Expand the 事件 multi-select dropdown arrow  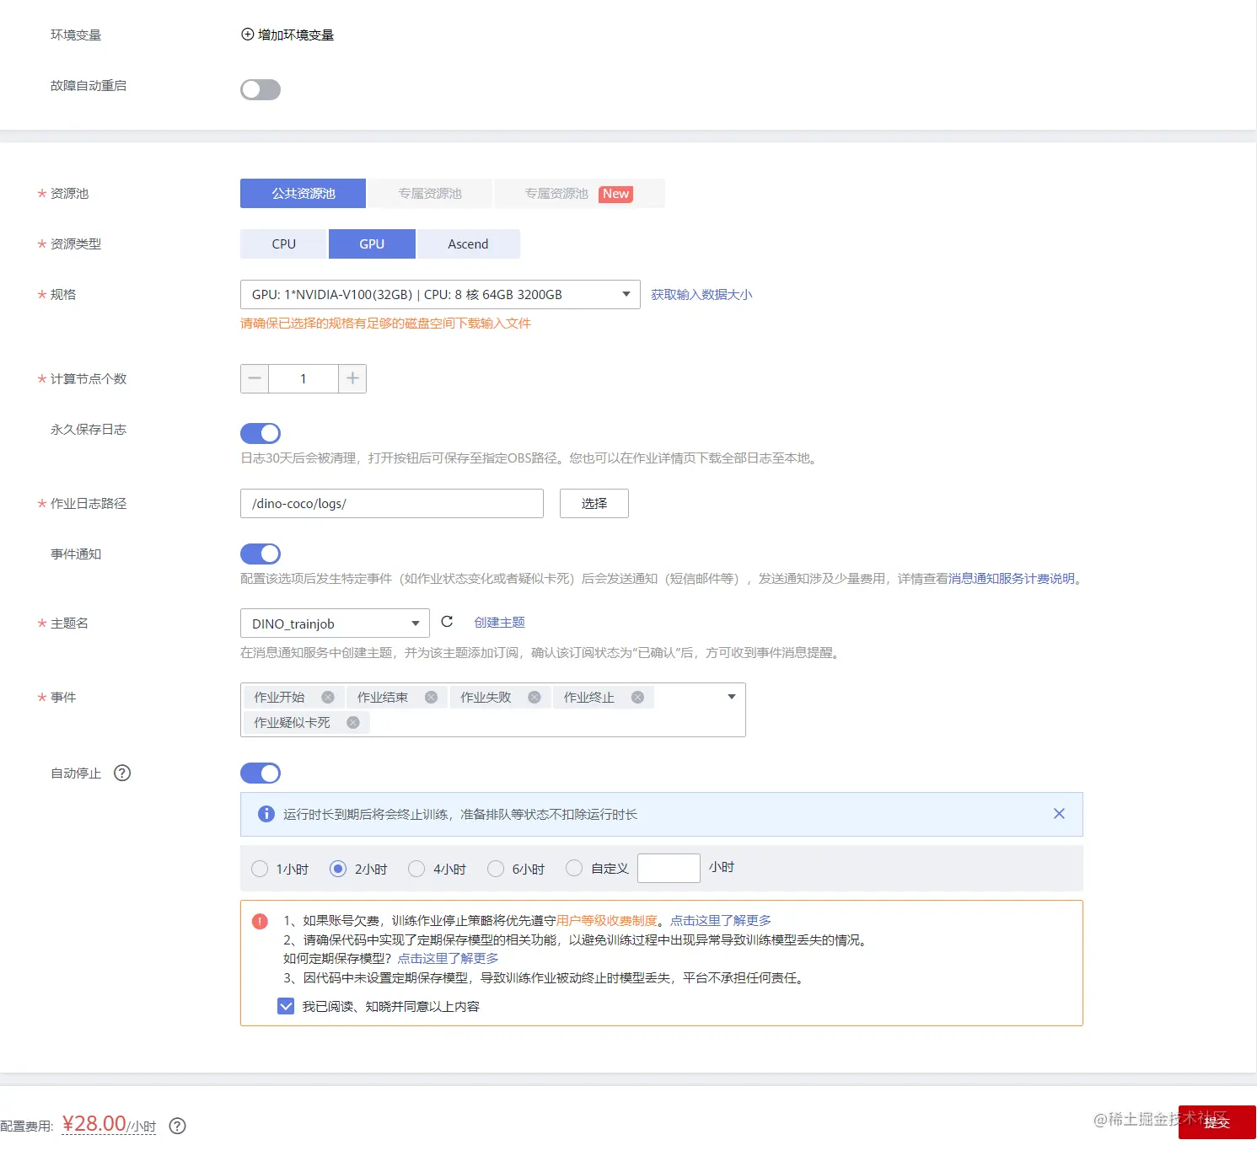[x=732, y=697]
